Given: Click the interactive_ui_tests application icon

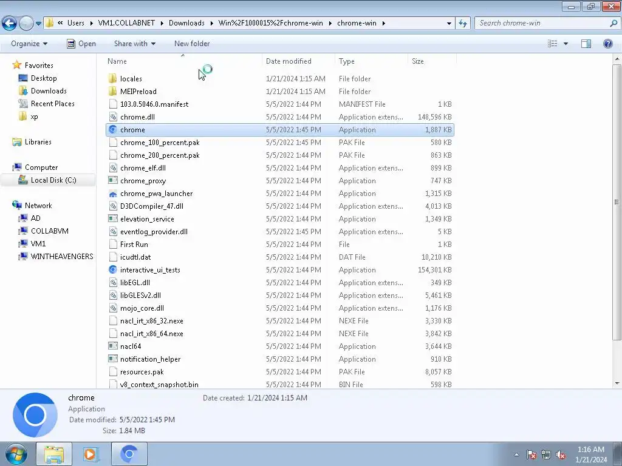Looking at the screenshot, I should pyautogui.click(x=113, y=270).
